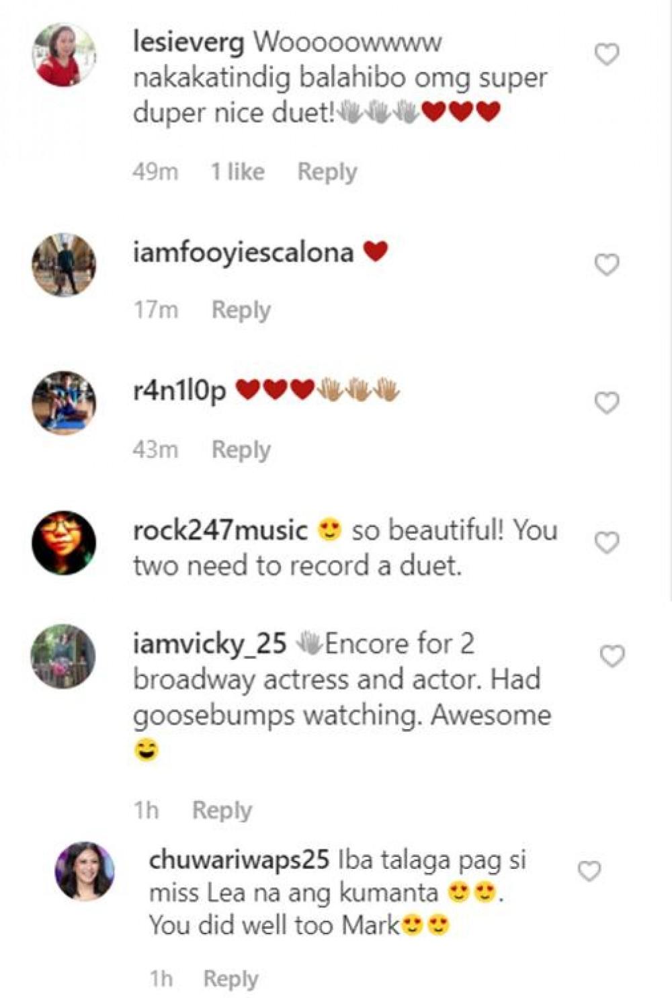View the 1 like on lesieverg's comment
Image resolution: width=672 pixels, height=998 pixels.
pyautogui.click(x=238, y=172)
